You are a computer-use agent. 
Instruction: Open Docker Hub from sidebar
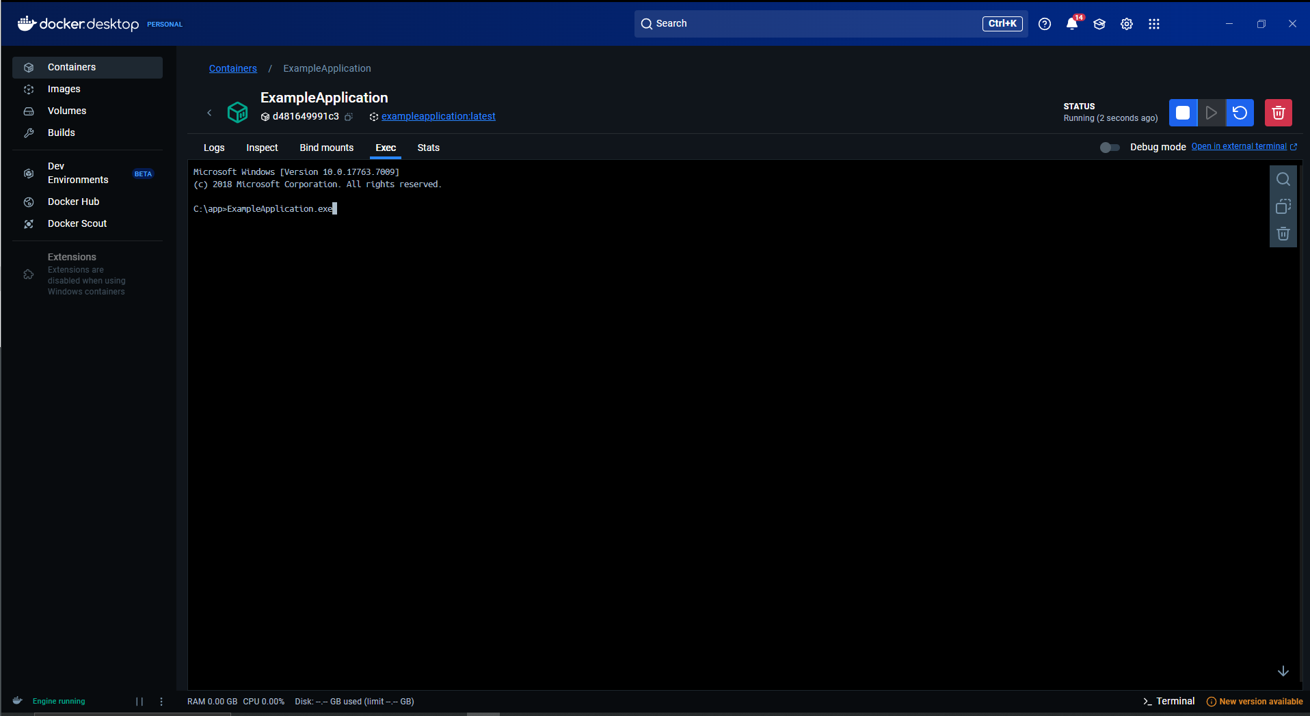[x=88, y=202]
